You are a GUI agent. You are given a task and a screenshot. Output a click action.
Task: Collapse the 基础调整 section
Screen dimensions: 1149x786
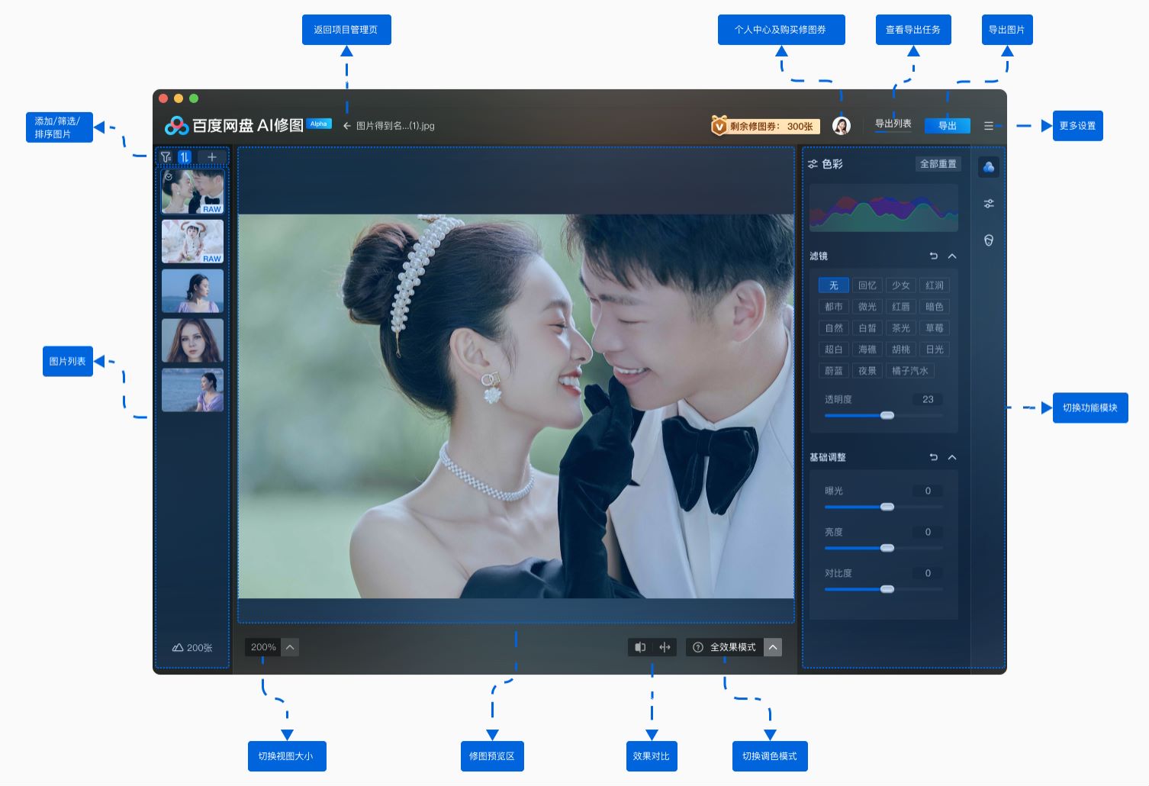952,458
